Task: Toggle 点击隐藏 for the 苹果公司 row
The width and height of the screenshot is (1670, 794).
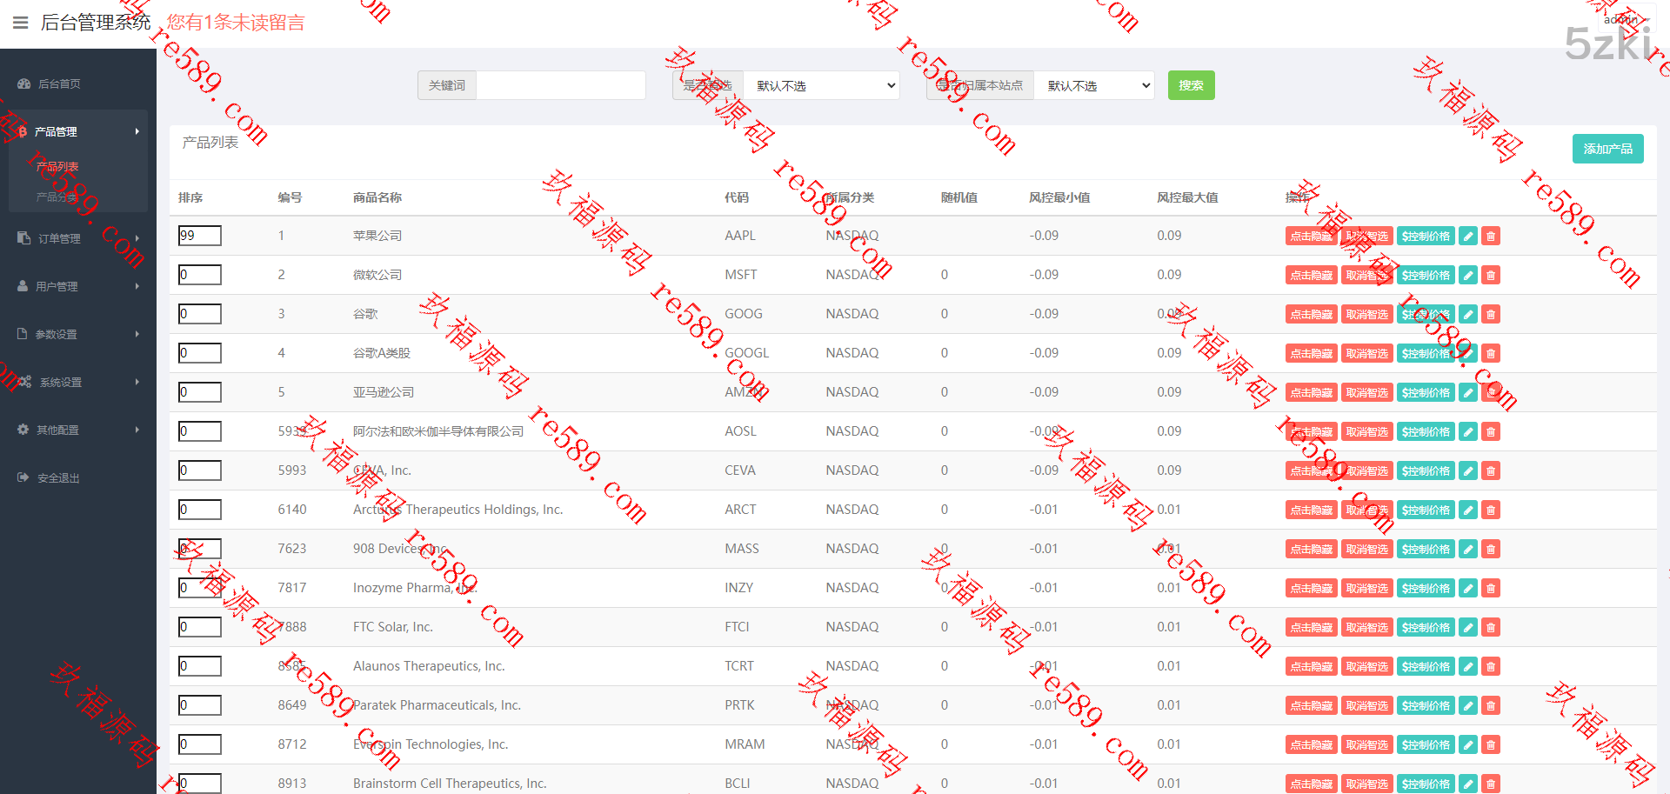Action: click(x=1311, y=237)
